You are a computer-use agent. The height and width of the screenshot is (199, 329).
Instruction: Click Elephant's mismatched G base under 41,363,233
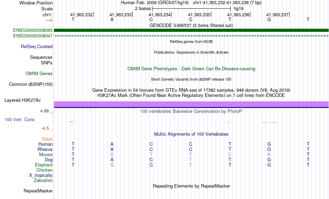[112, 165]
